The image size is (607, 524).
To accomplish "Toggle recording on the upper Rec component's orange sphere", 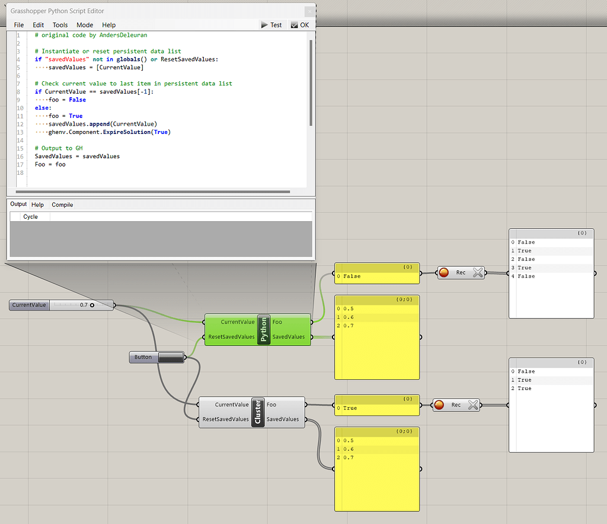I will (444, 273).
